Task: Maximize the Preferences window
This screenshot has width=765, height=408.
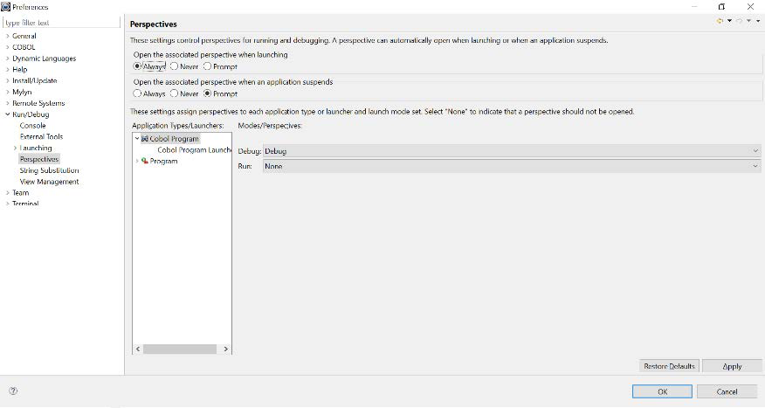Action: [721, 7]
